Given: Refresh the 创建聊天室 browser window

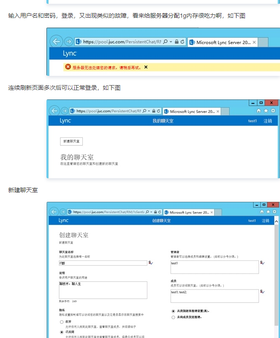Looking at the screenshot, I should [x=160, y=212].
